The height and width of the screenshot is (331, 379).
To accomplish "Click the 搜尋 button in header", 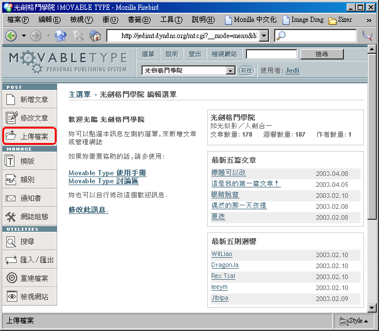I will [322, 54].
